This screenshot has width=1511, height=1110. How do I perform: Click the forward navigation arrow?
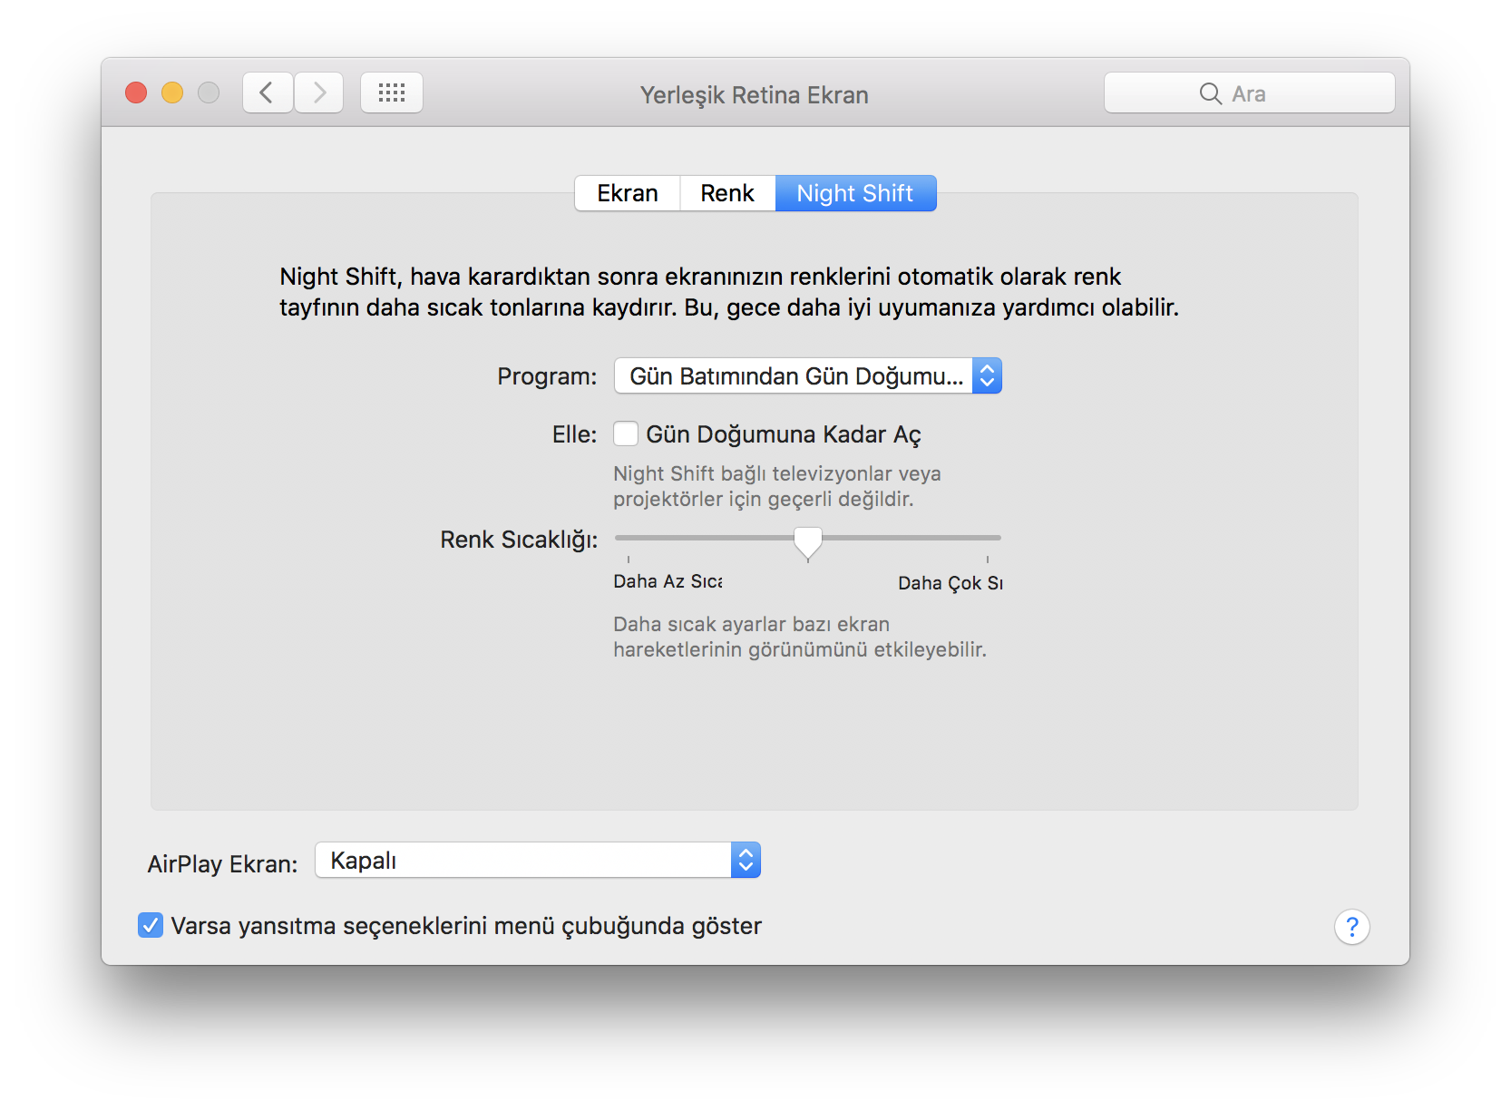[319, 92]
